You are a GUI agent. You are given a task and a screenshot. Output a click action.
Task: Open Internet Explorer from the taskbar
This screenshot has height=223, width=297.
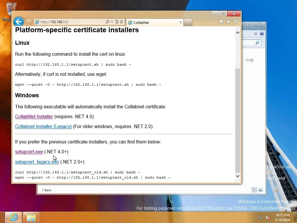pos(13,217)
